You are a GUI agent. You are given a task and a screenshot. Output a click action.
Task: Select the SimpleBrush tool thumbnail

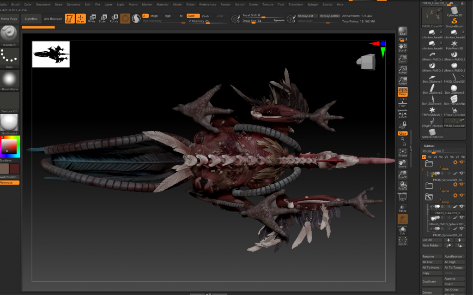point(455,22)
